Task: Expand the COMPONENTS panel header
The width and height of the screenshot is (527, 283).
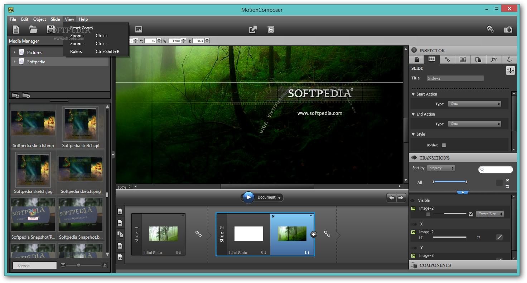Action: click(x=463, y=265)
